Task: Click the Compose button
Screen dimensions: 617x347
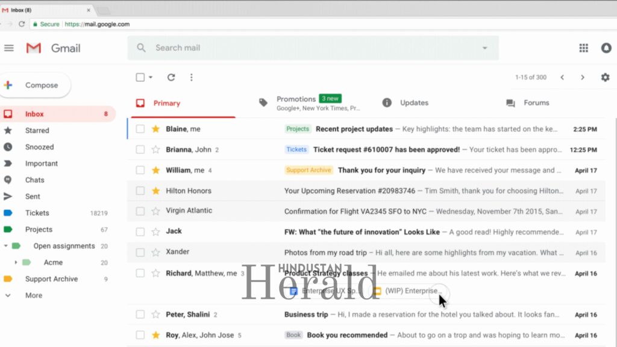Action: click(x=34, y=85)
